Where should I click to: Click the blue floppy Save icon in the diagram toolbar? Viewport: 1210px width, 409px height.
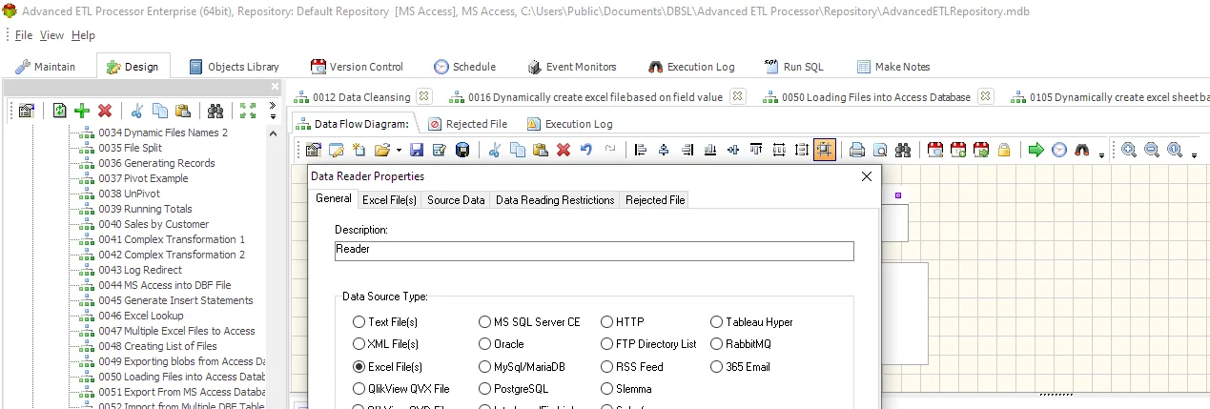click(417, 150)
